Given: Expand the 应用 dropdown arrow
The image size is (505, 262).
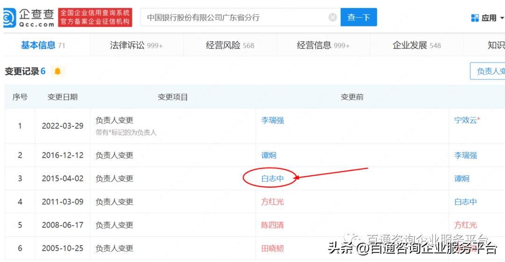Looking at the screenshot, I should pyautogui.click(x=502, y=18).
